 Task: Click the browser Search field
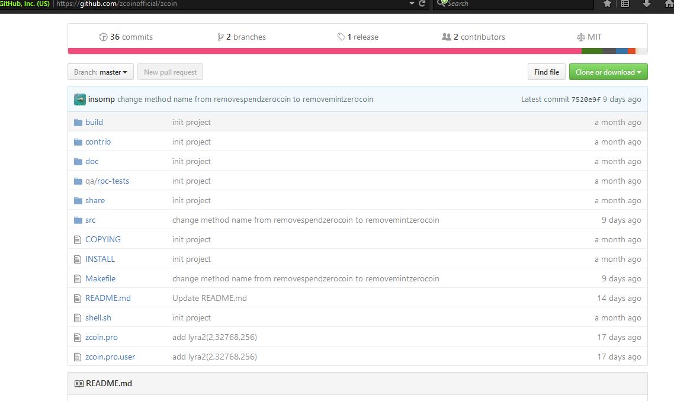512,4
